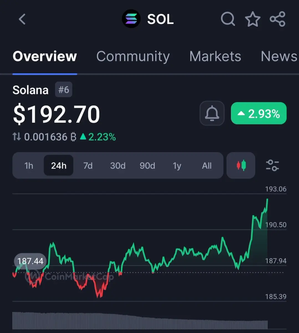The height and width of the screenshot is (333, 299).
Task: Switch to the Community tab
Action: pyautogui.click(x=133, y=56)
